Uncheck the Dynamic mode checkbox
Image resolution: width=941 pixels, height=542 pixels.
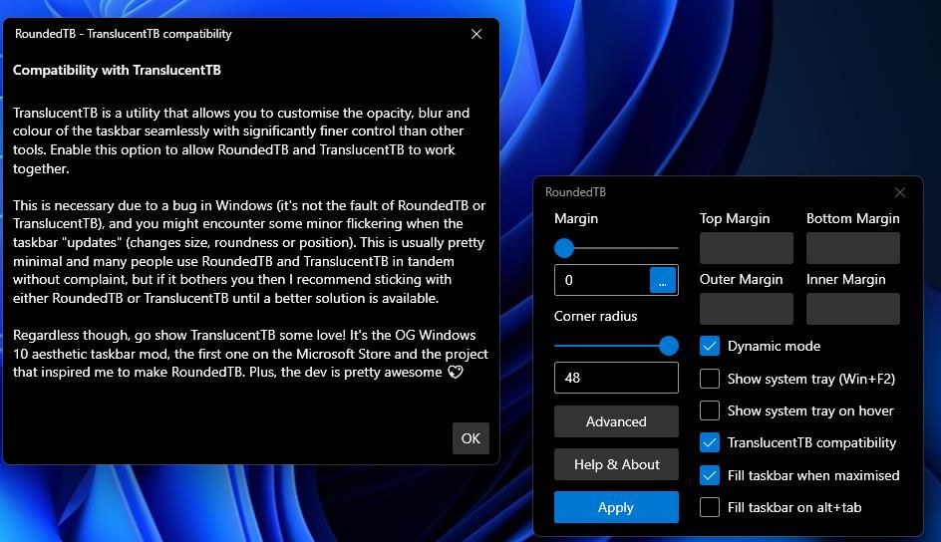coord(710,346)
